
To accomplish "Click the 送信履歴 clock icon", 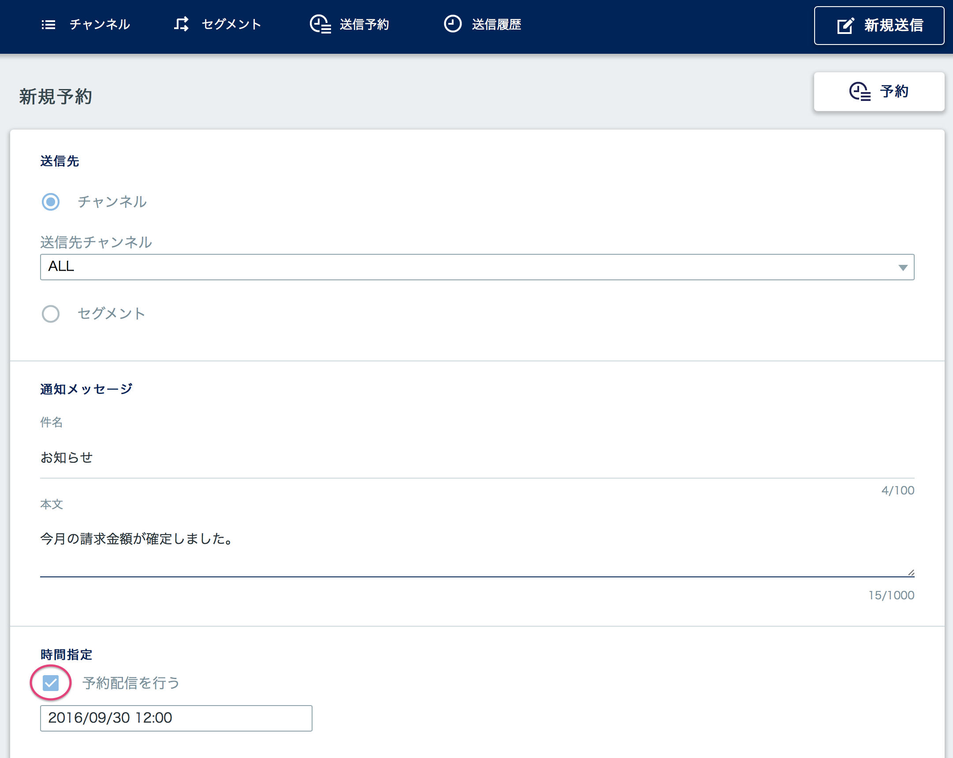I will pos(453,24).
